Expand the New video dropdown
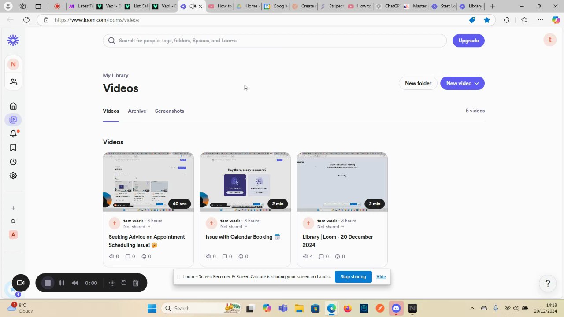The width and height of the screenshot is (564, 317). [x=476, y=83]
